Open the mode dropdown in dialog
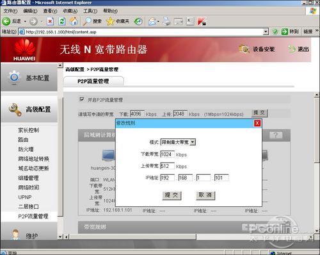This screenshot has height=255, width=320. coord(193,142)
